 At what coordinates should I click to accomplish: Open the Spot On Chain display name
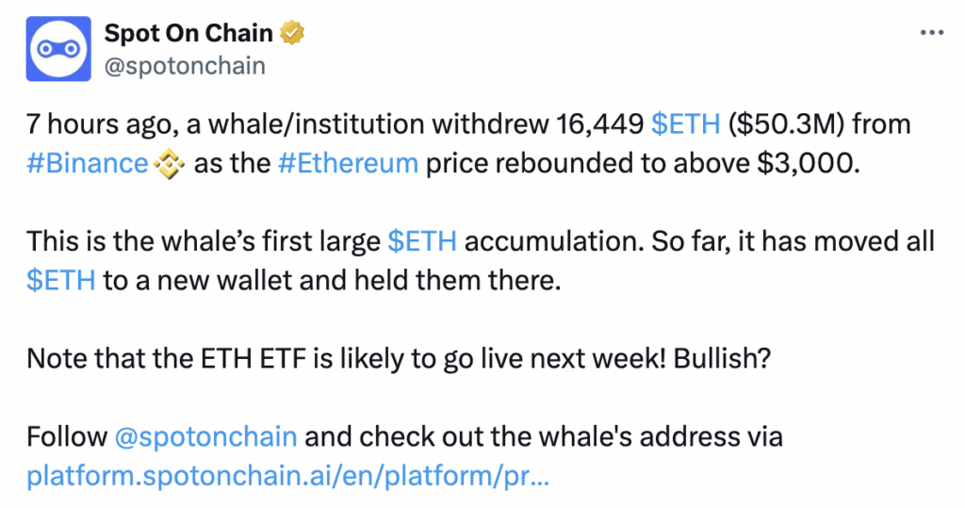coord(188,33)
